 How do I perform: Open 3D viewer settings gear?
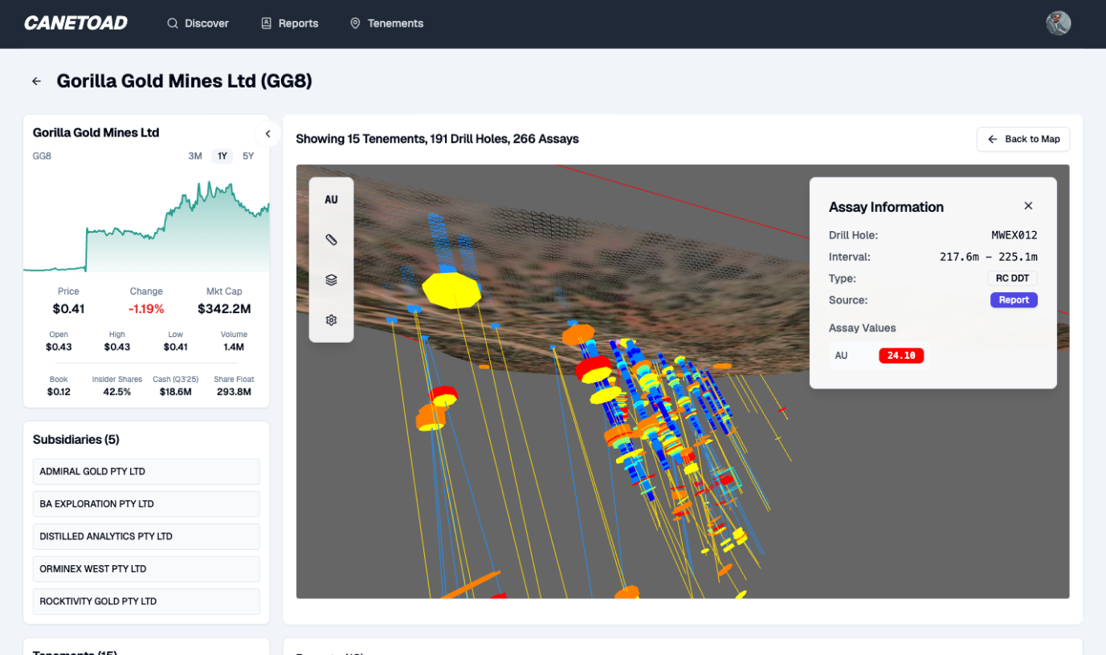click(331, 320)
